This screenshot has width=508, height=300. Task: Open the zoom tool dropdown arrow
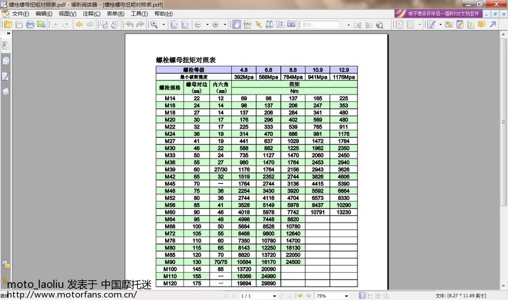163,25
